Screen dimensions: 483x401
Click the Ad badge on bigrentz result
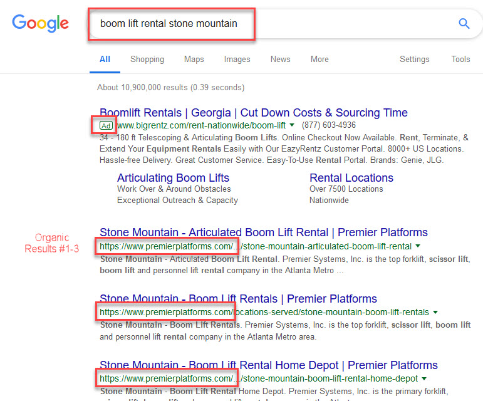106,126
